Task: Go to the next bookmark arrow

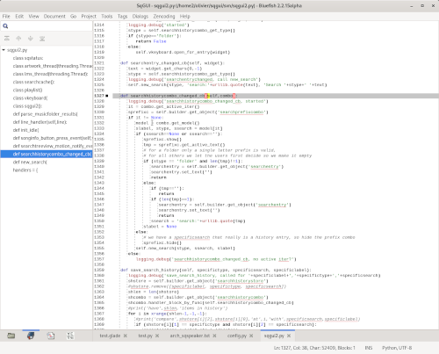Action: (31, 39)
